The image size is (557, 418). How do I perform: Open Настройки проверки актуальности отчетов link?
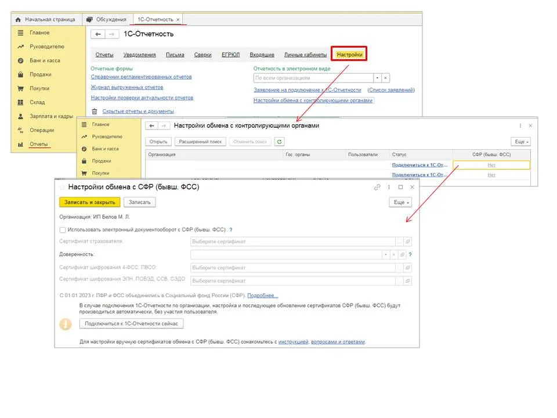pyautogui.click(x=142, y=98)
